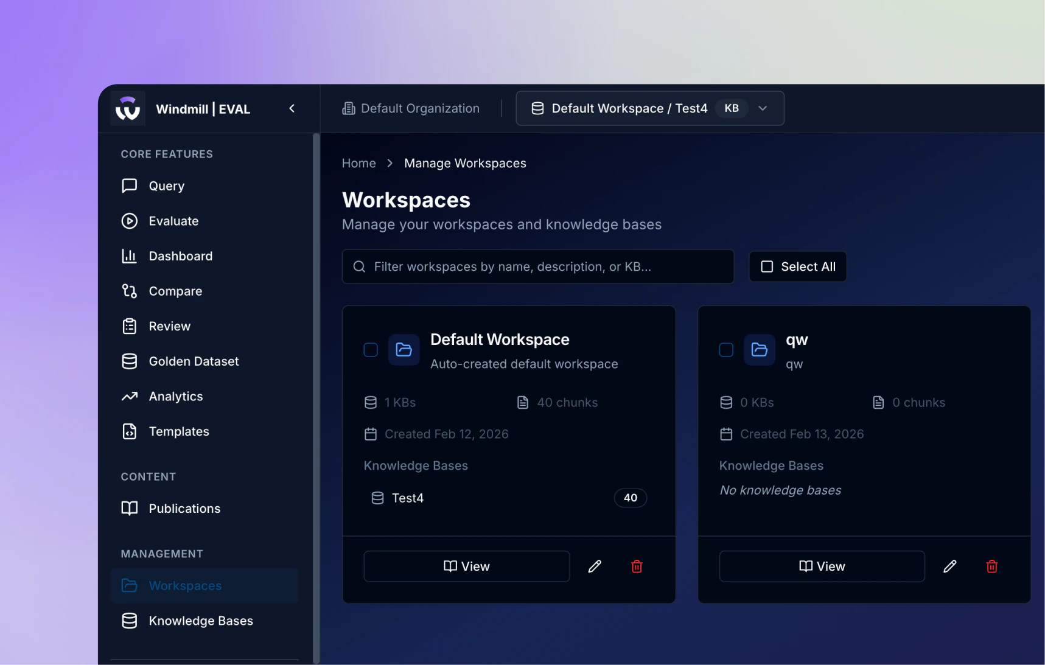Image resolution: width=1045 pixels, height=665 pixels.
Task: View the qw workspace
Action: [822, 566]
